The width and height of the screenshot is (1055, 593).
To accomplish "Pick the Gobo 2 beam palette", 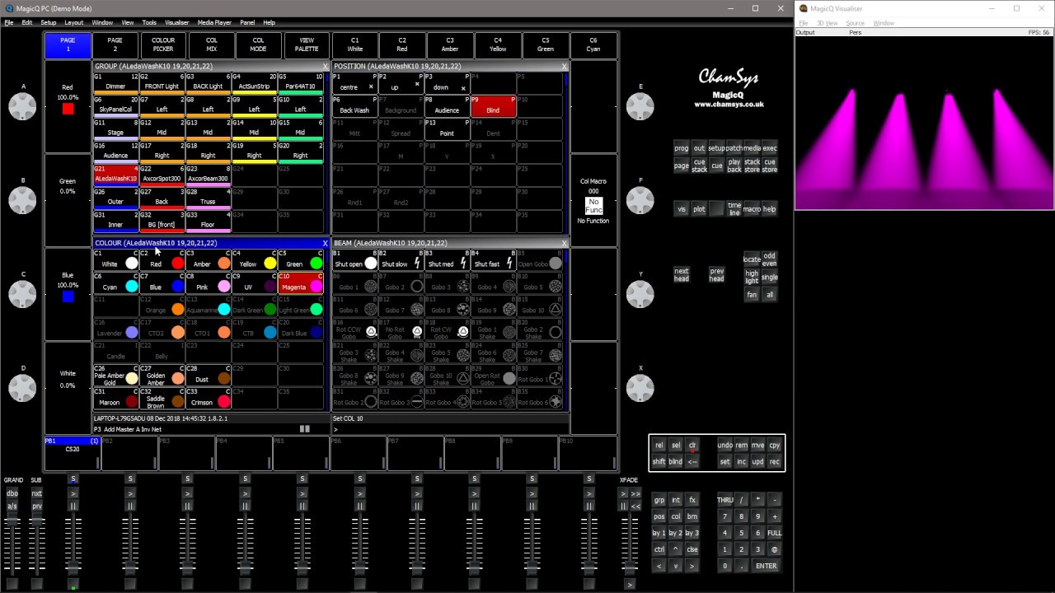I will [401, 282].
